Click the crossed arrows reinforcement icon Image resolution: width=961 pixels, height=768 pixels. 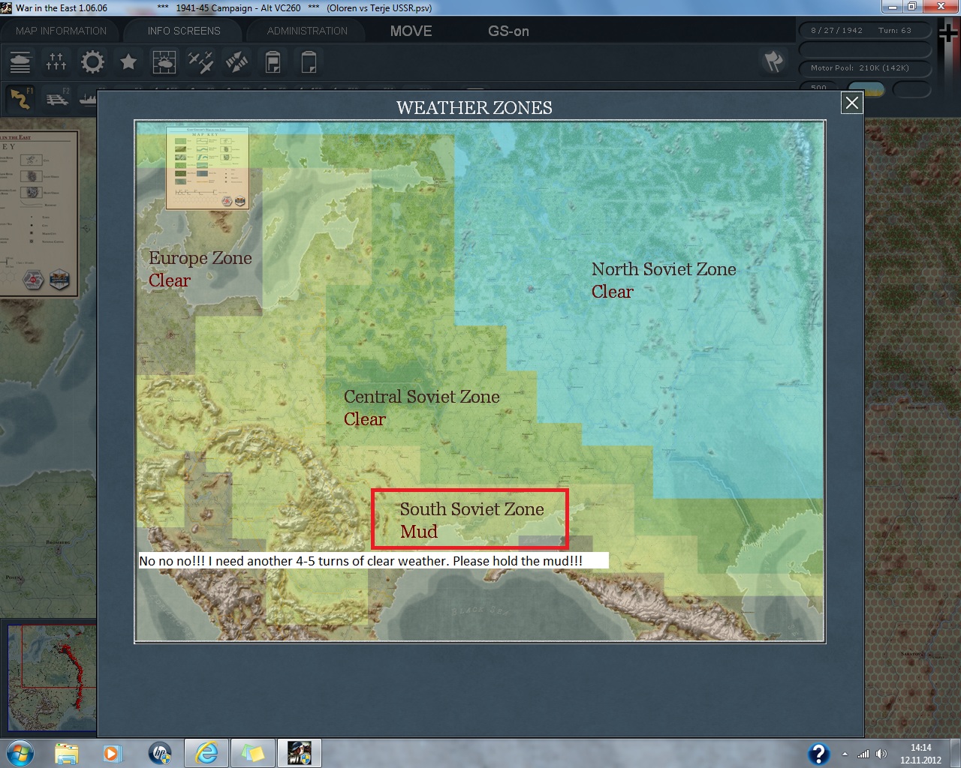[x=236, y=61]
